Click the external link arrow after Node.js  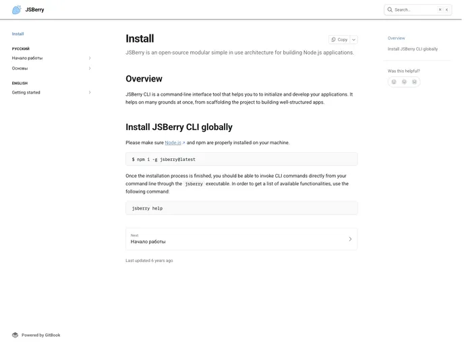pos(183,143)
